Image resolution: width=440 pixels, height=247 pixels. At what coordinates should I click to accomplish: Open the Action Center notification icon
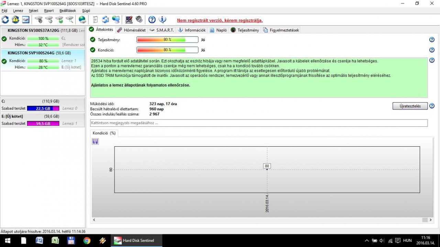(398, 240)
